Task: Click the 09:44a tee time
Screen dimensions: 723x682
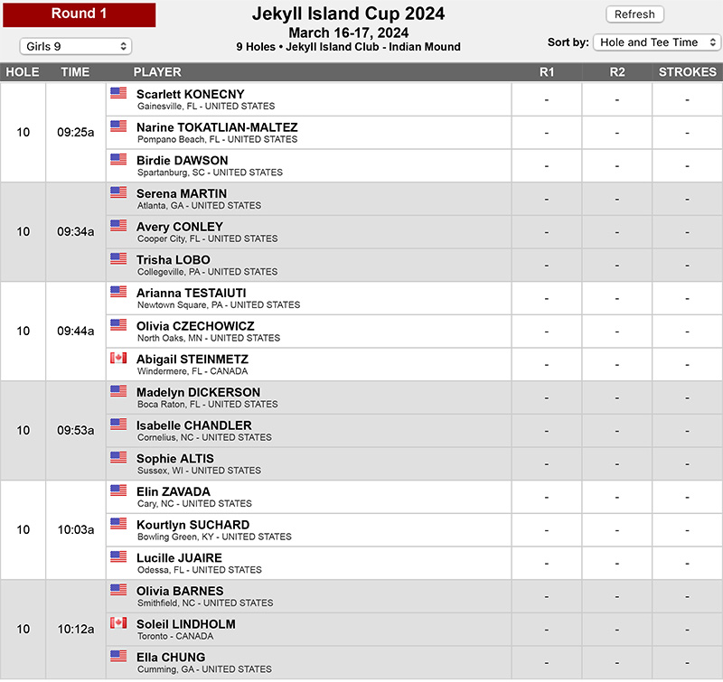Action: point(76,332)
